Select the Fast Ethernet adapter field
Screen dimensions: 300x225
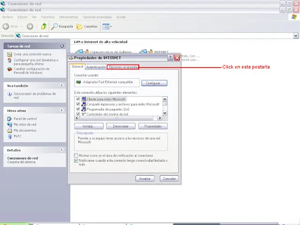tap(107, 82)
